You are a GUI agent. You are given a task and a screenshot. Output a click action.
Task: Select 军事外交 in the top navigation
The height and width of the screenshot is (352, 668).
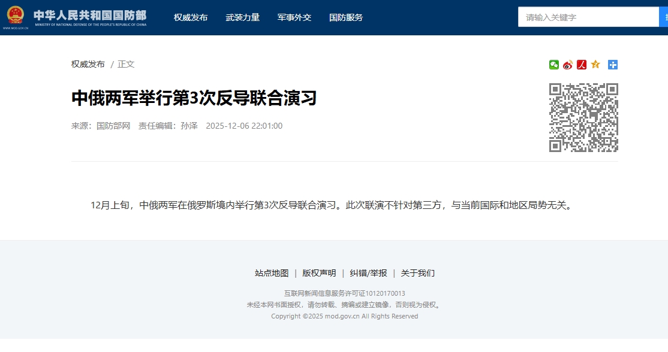coord(294,17)
